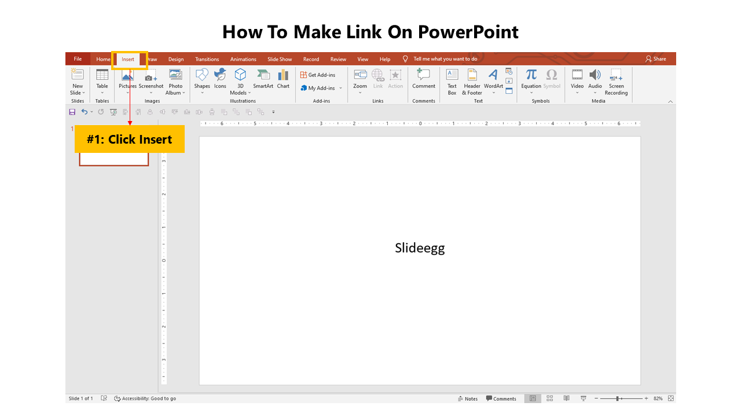Customize the Quick Access Toolbar arrow
The width and height of the screenshot is (741, 417).
(273, 112)
